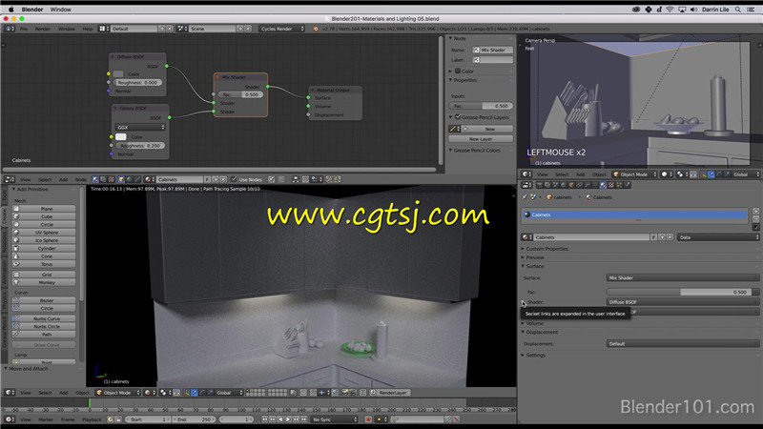Toggle the Color checkbox in Node panel
The height and width of the screenshot is (429, 763).
[x=458, y=71]
